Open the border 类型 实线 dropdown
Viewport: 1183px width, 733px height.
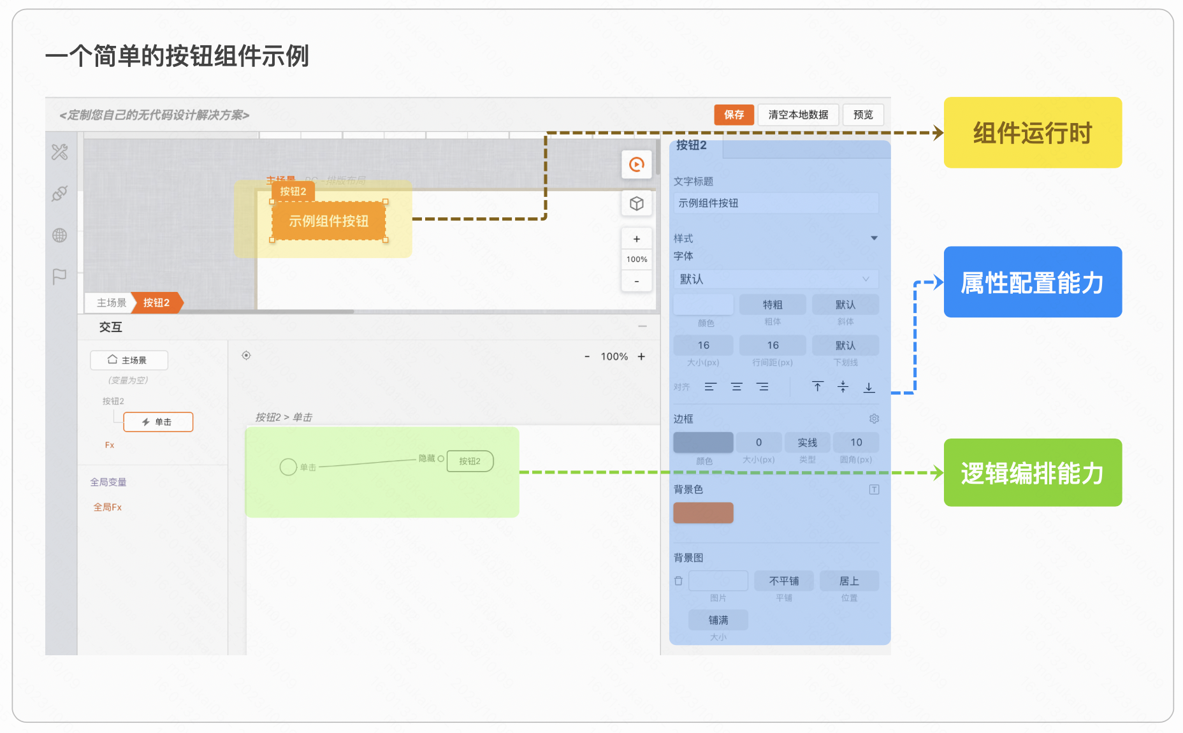click(x=807, y=442)
